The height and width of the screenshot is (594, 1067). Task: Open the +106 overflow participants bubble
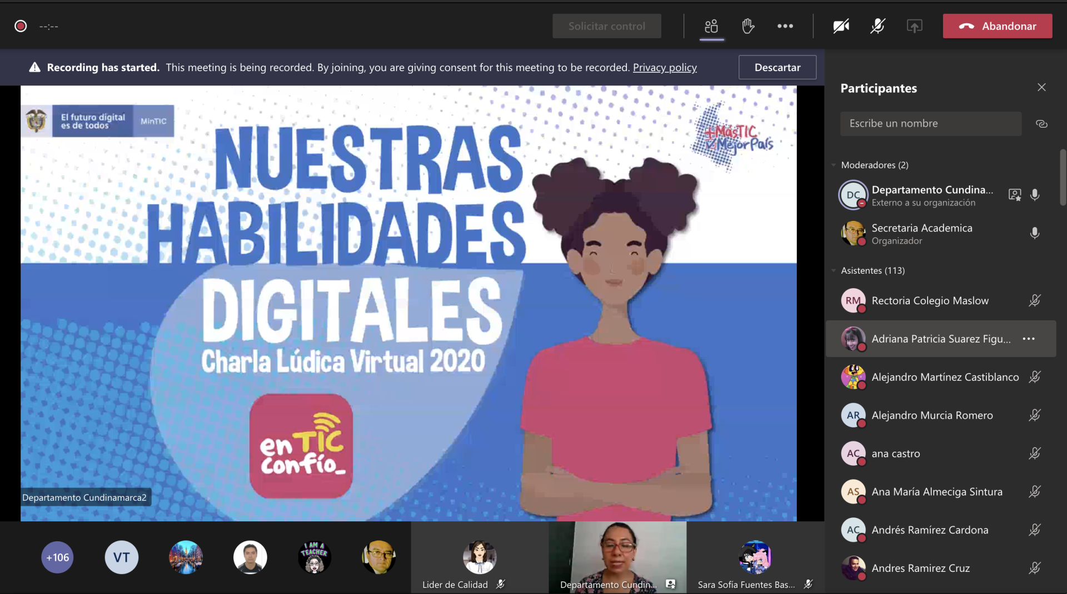click(57, 557)
